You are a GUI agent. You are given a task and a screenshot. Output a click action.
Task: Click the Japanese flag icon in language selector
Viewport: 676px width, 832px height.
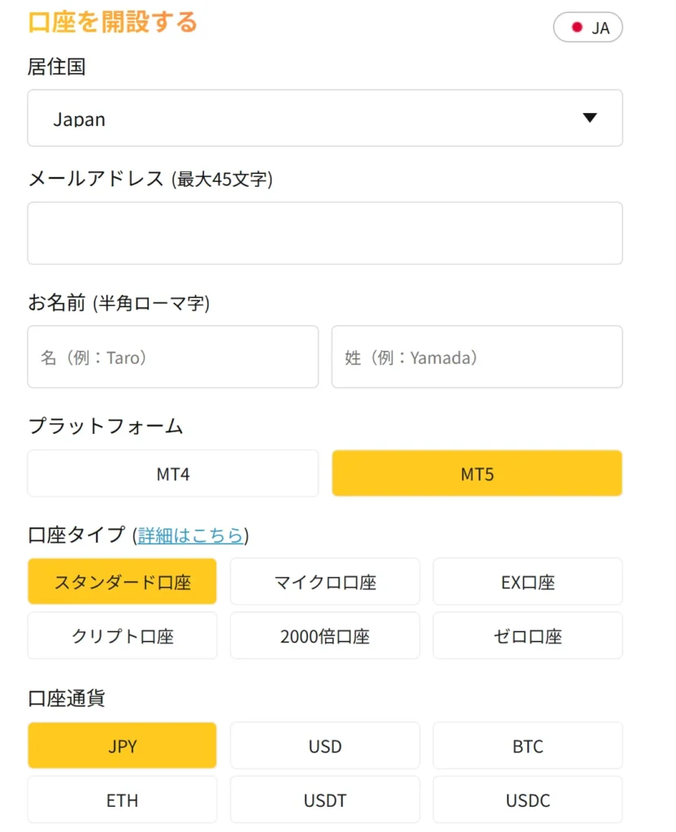coord(577,27)
